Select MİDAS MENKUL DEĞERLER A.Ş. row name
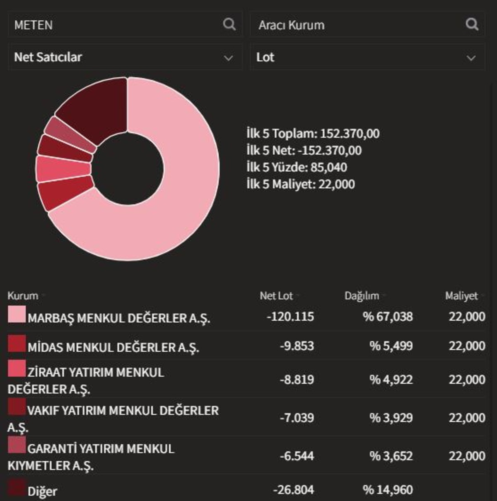Image resolution: width=497 pixels, height=501 pixels. (x=113, y=347)
